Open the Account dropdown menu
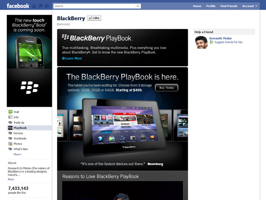Image resolution: width=266 pixels, height=200 pixels. pyautogui.click(x=250, y=6)
